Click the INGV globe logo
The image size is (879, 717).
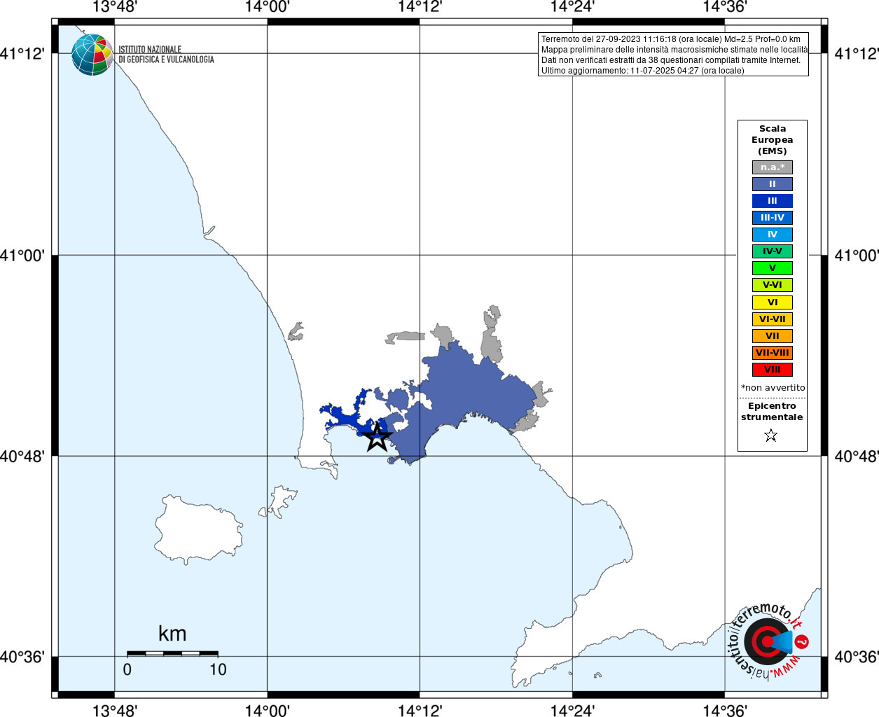click(92, 55)
